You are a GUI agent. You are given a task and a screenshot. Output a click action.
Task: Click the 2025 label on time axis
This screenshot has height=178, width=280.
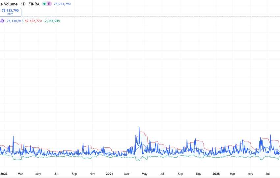216,173
